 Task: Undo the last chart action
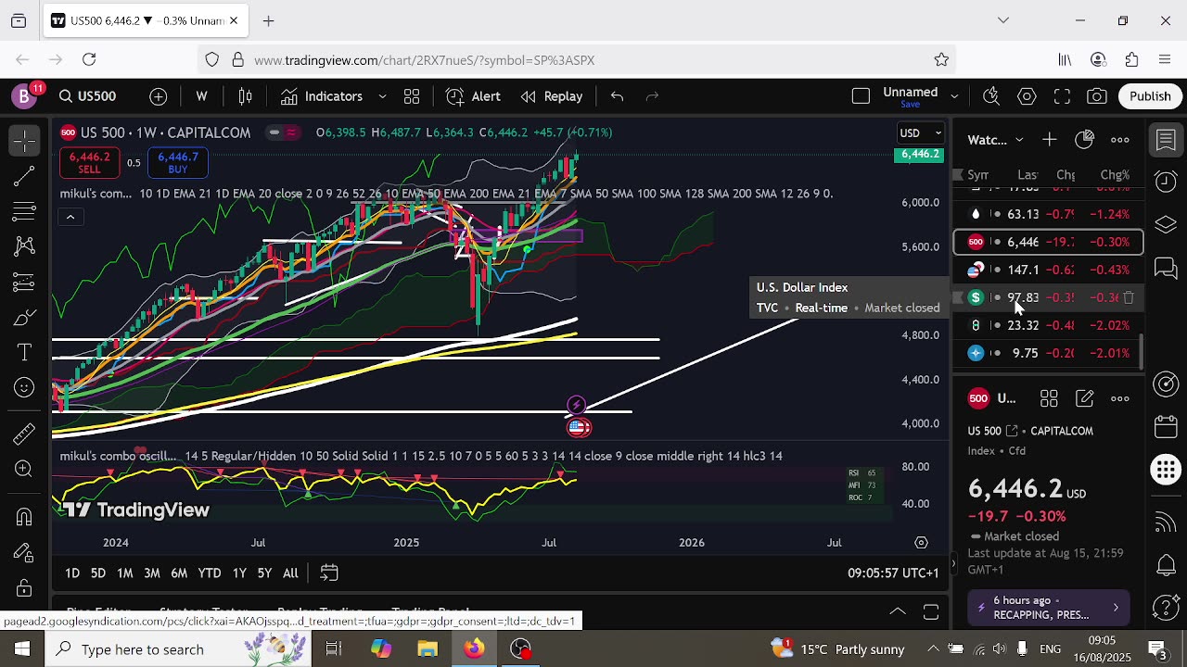point(617,96)
